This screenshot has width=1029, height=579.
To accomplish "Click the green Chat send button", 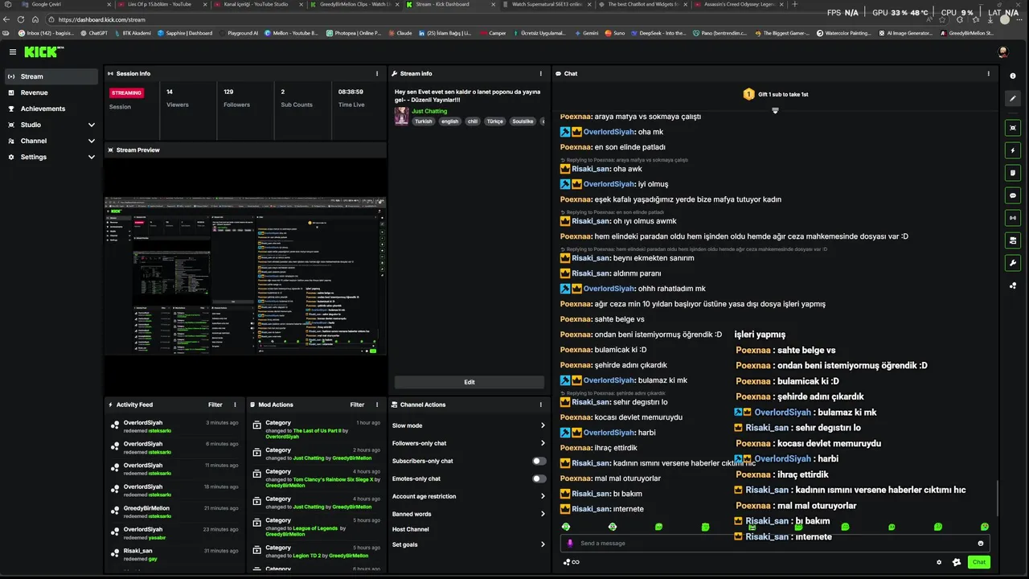I will (979, 562).
